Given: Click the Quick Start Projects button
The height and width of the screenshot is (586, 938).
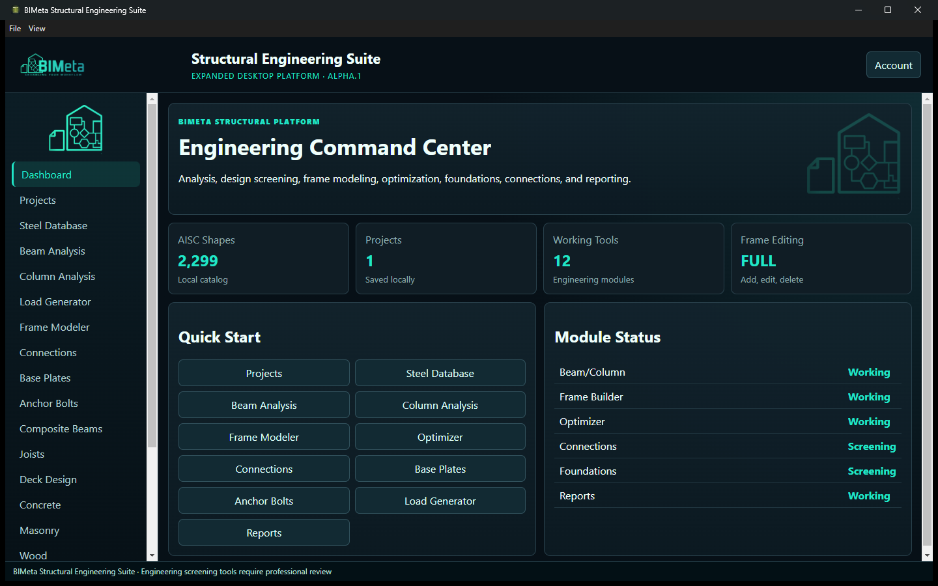Looking at the screenshot, I should 264,373.
